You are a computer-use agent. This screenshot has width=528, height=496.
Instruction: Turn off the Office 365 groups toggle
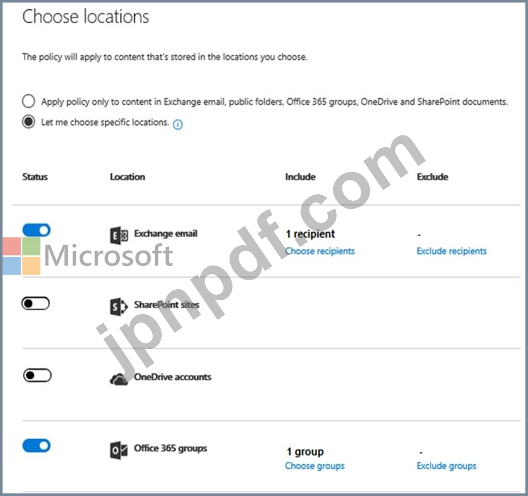tap(36, 445)
